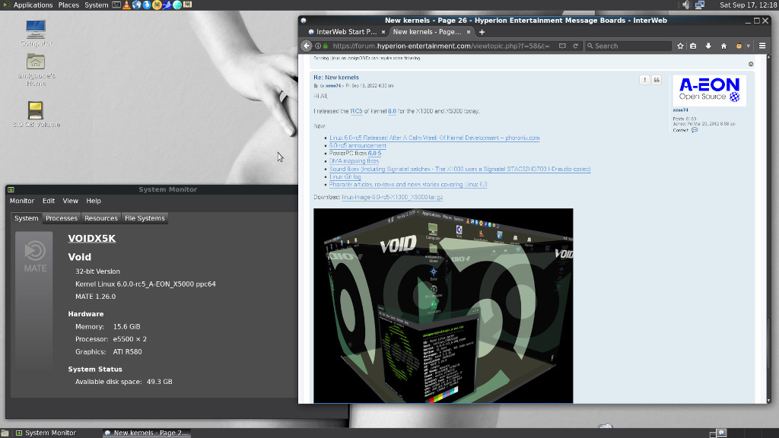Image resolution: width=779 pixels, height=438 pixels.
Task: Click the show desktop icon in the bottom panel
Action: (5, 433)
